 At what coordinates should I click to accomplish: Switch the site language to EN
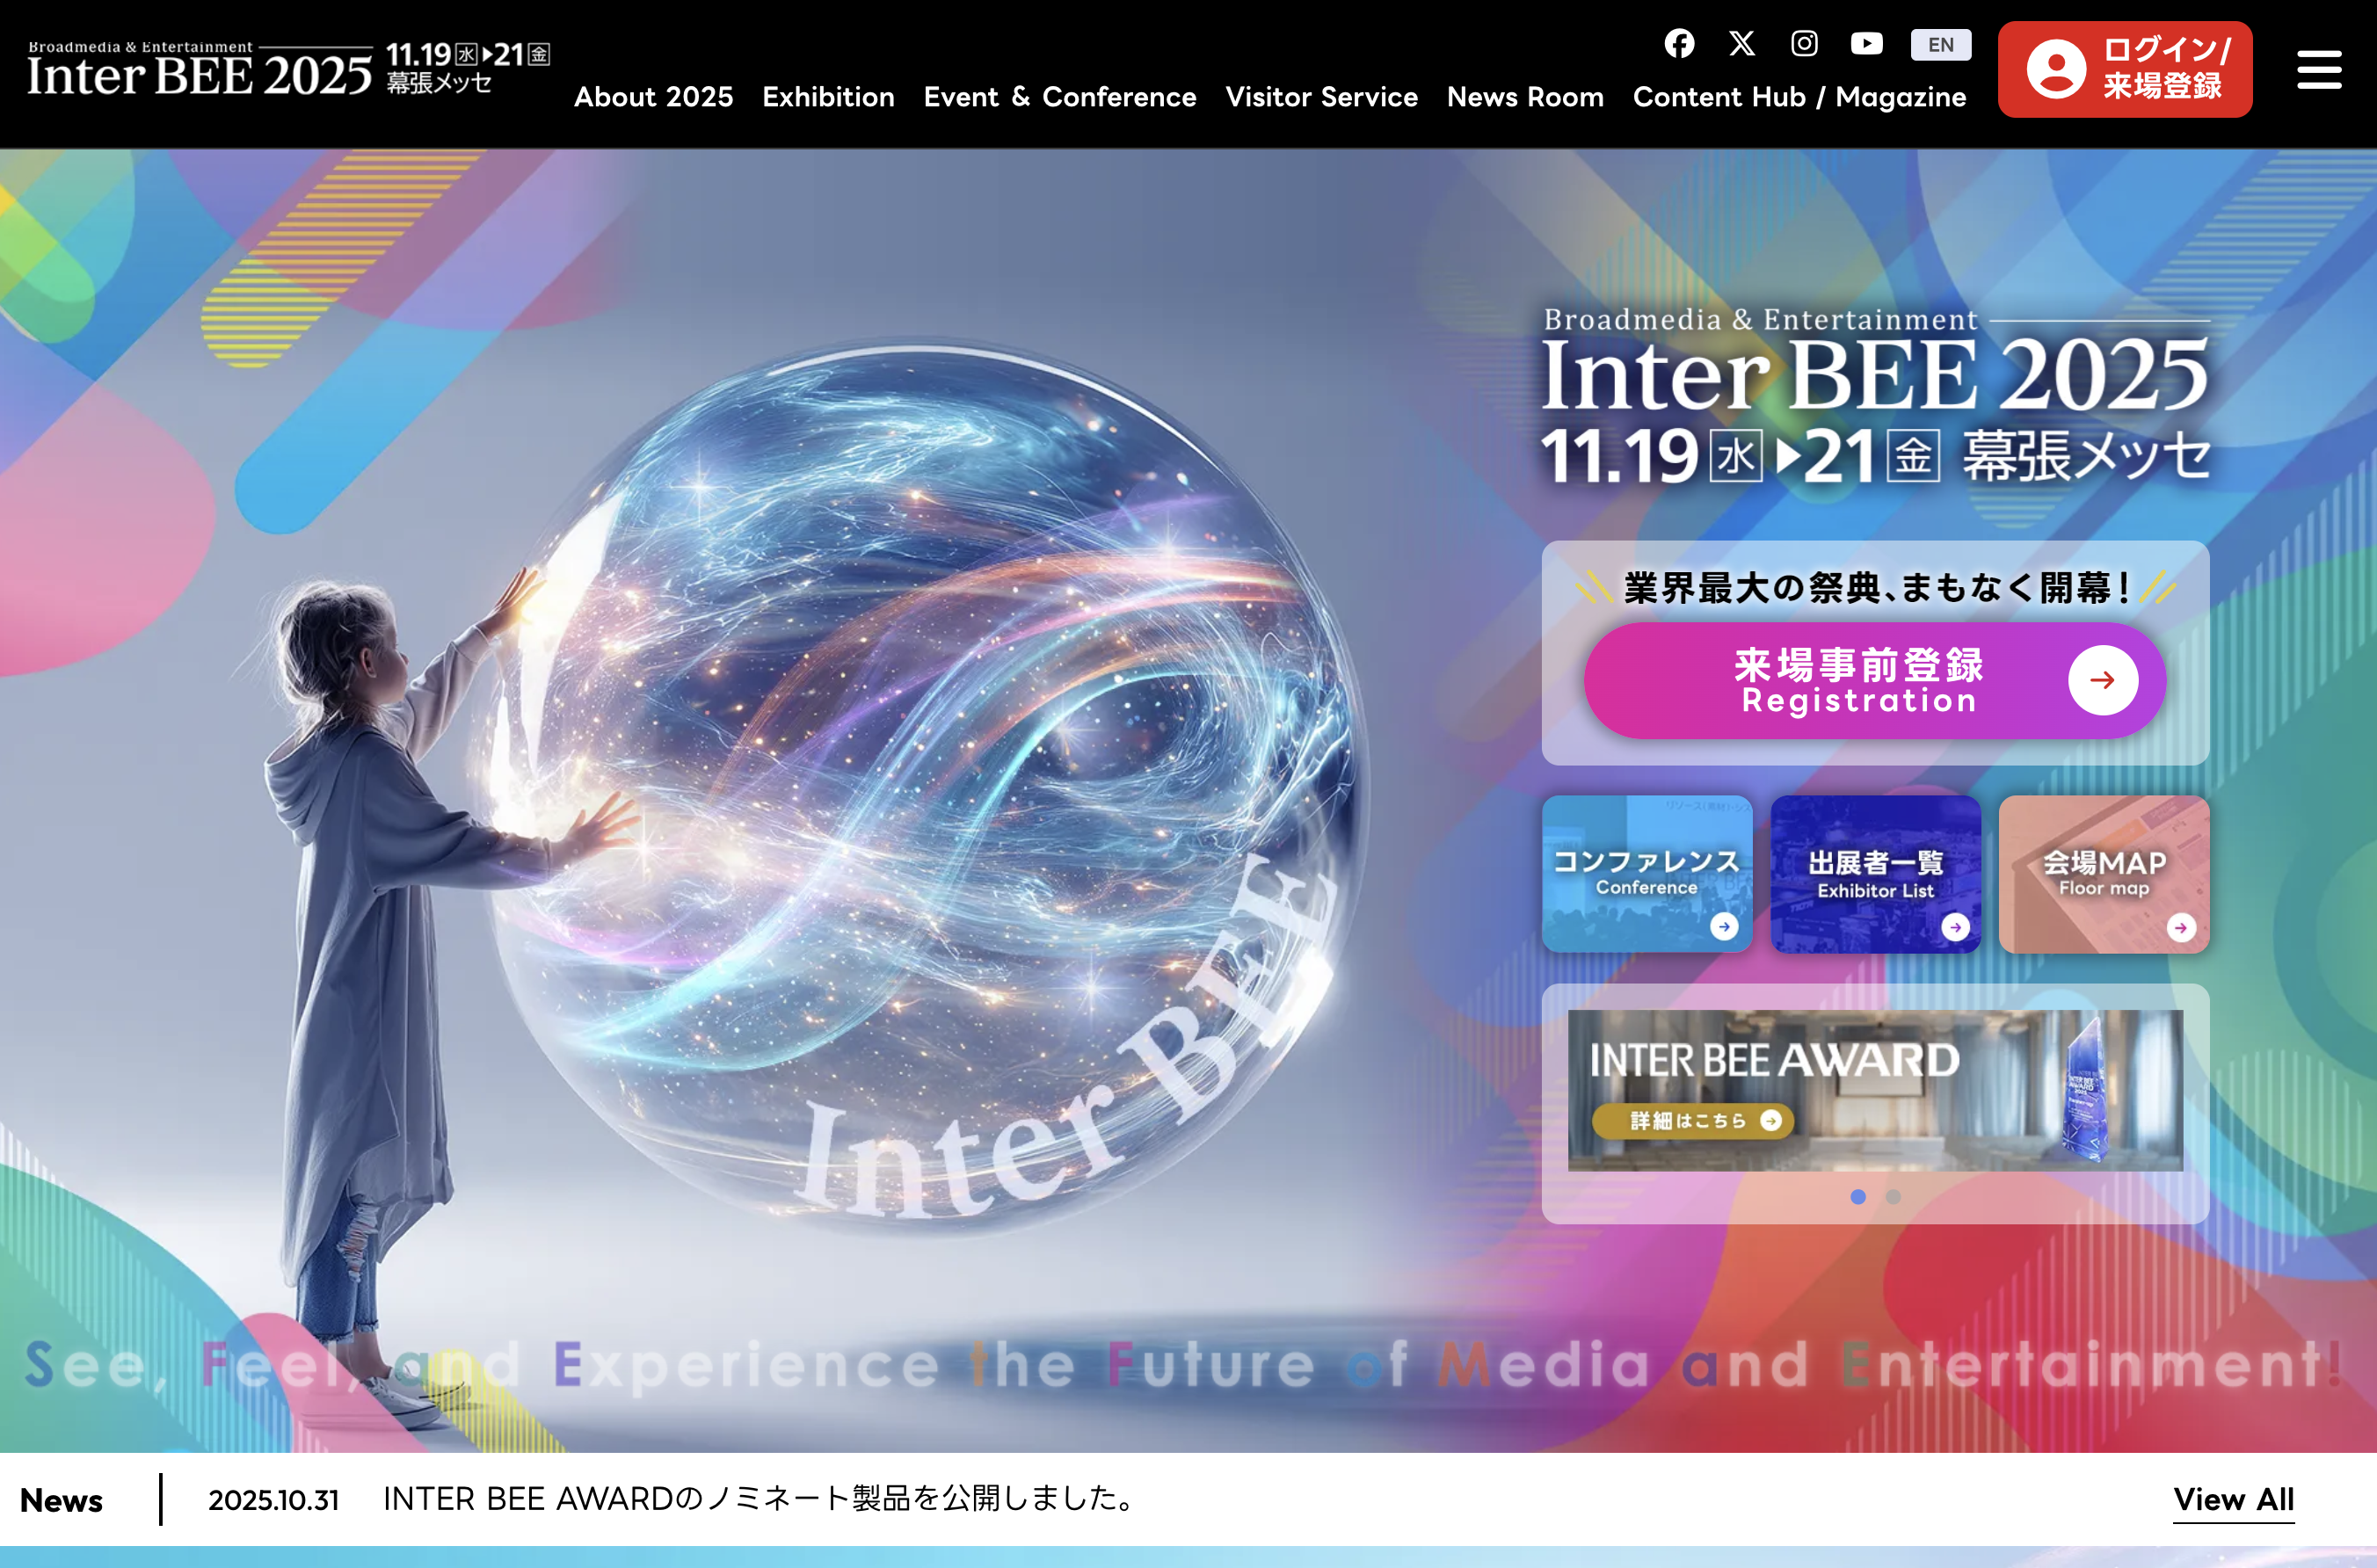click(1940, 44)
